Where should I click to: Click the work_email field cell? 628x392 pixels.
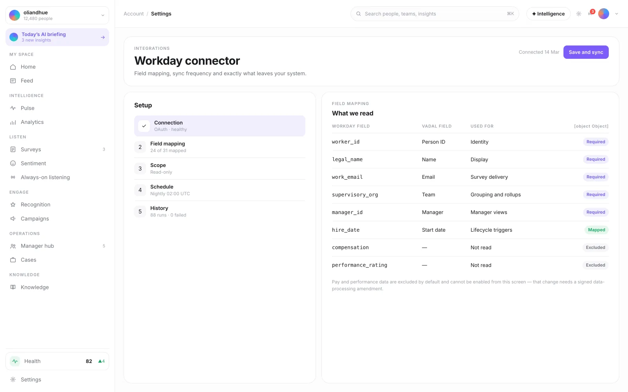(347, 177)
